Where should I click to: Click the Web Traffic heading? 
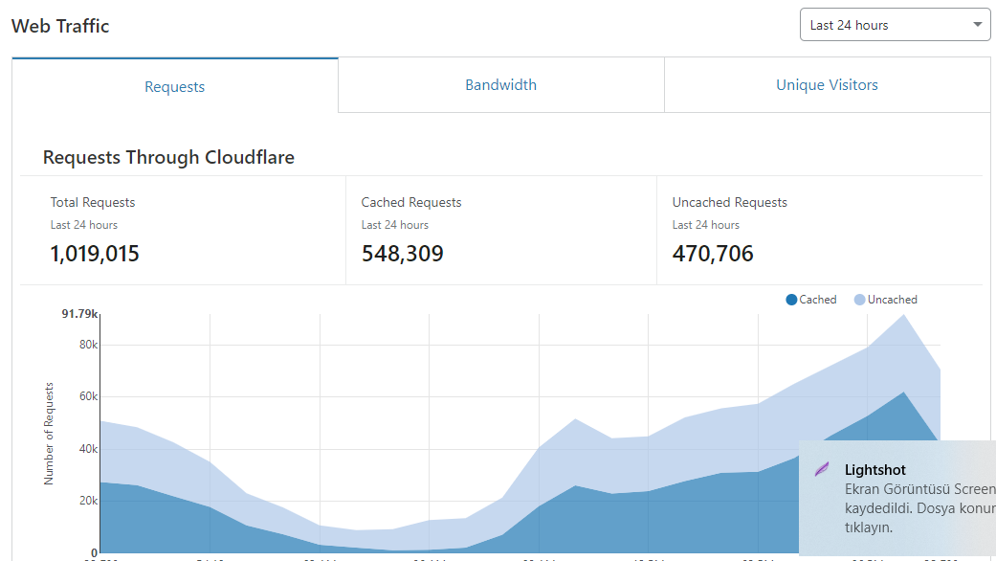click(60, 26)
